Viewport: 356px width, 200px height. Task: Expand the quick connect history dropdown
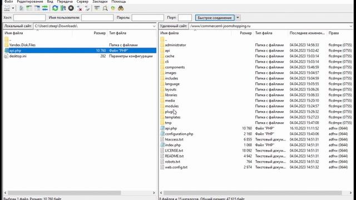point(238,18)
